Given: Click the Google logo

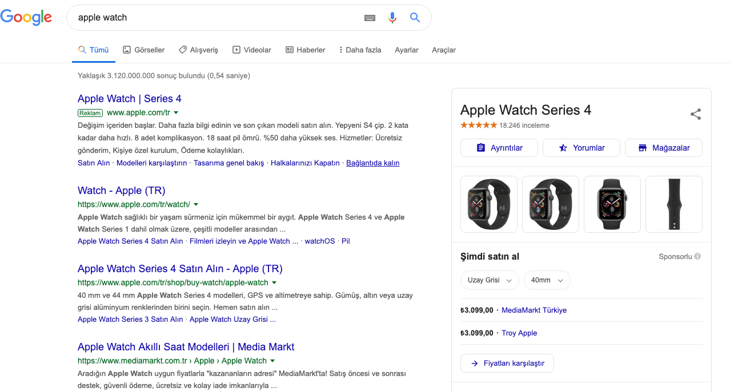Looking at the screenshot, I should pyautogui.click(x=26, y=17).
